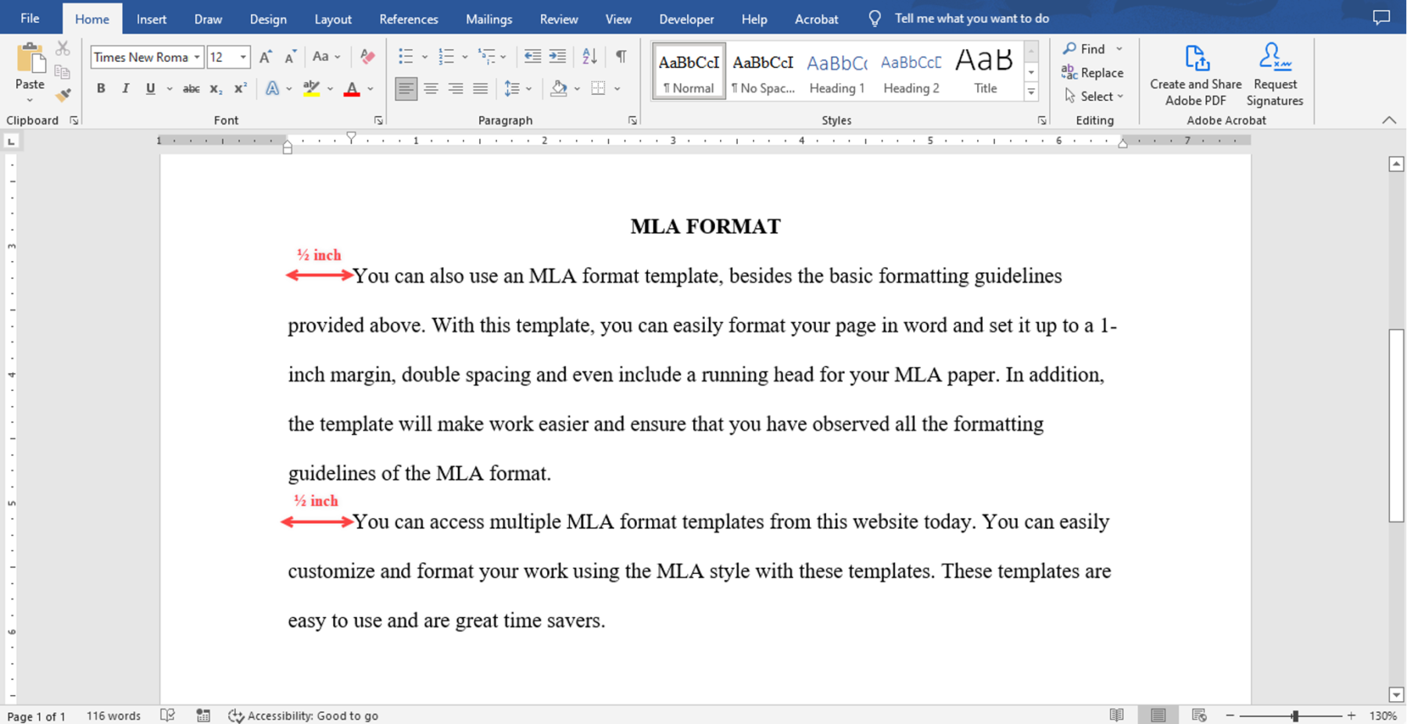Click the Tell me search box

(971, 19)
